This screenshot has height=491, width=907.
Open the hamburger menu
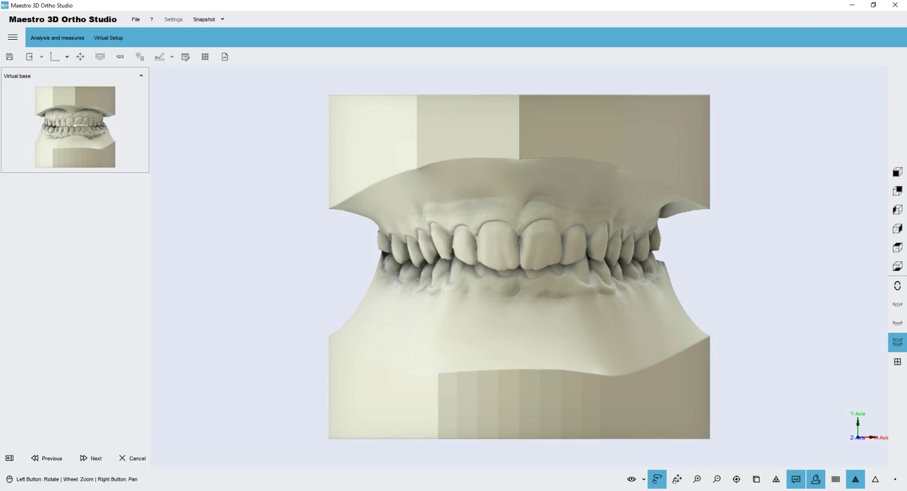12,37
